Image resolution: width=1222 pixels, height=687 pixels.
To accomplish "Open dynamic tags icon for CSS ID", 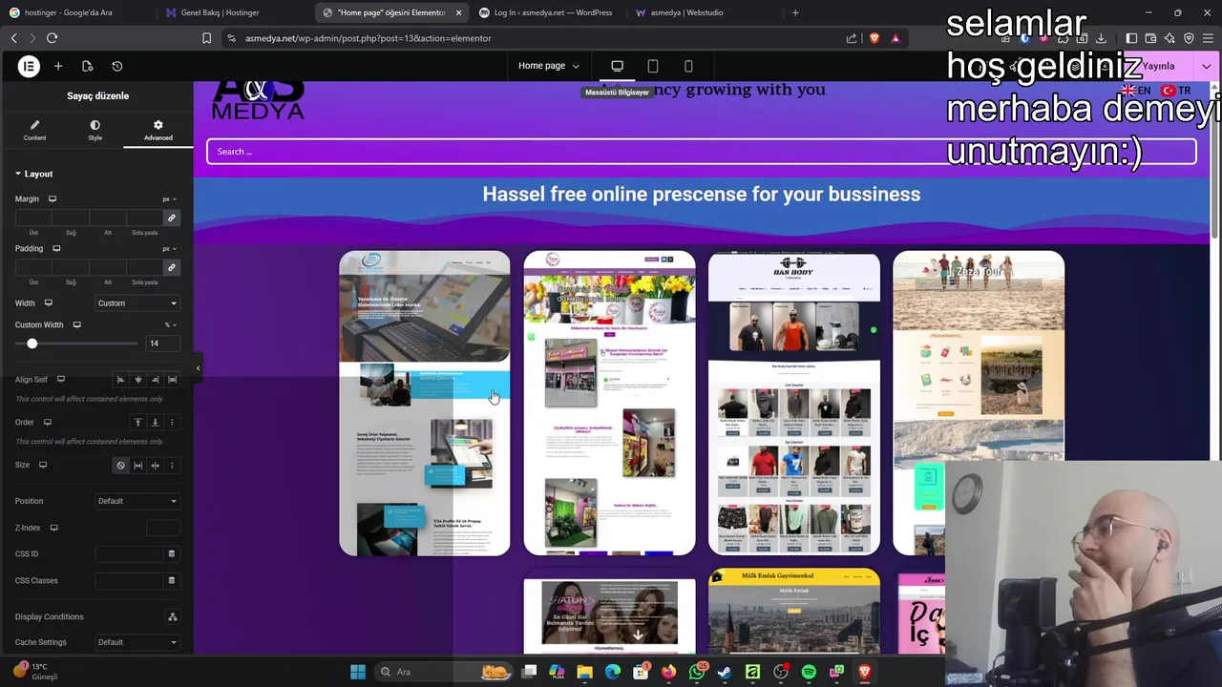I will (x=172, y=553).
